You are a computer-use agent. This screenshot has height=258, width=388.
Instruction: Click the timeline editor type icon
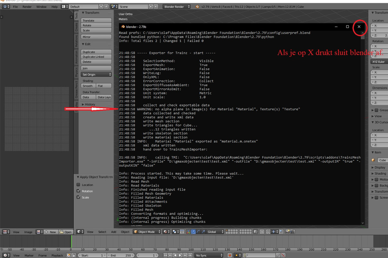pyautogui.click(x=7, y=255)
